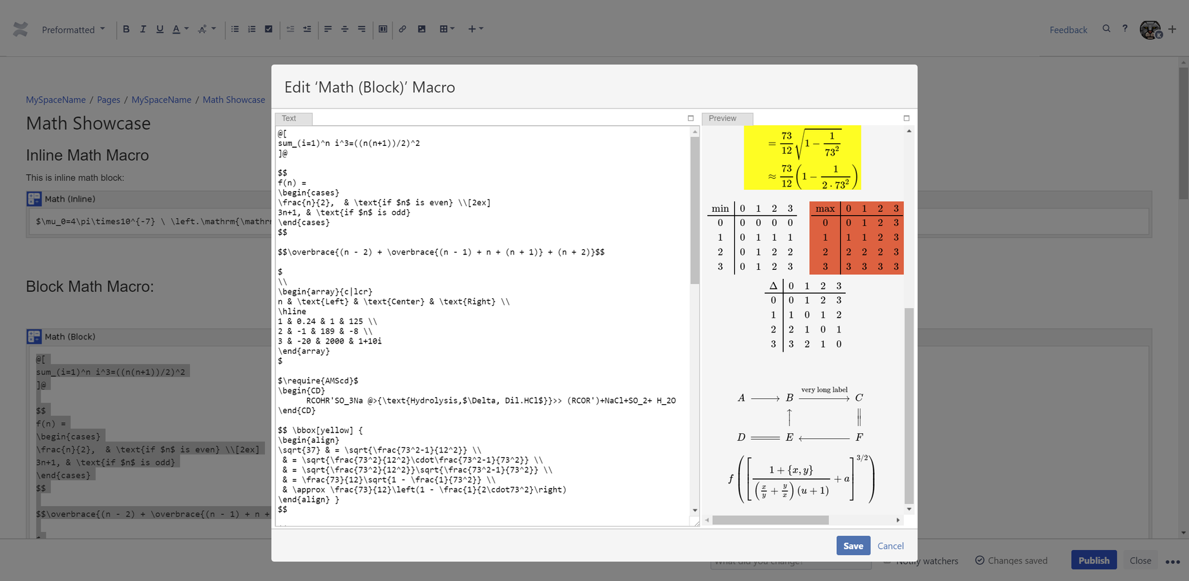Open the more options ellipsis menu
This screenshot has height=581, width=1189.
click(x=1172, y=561)
